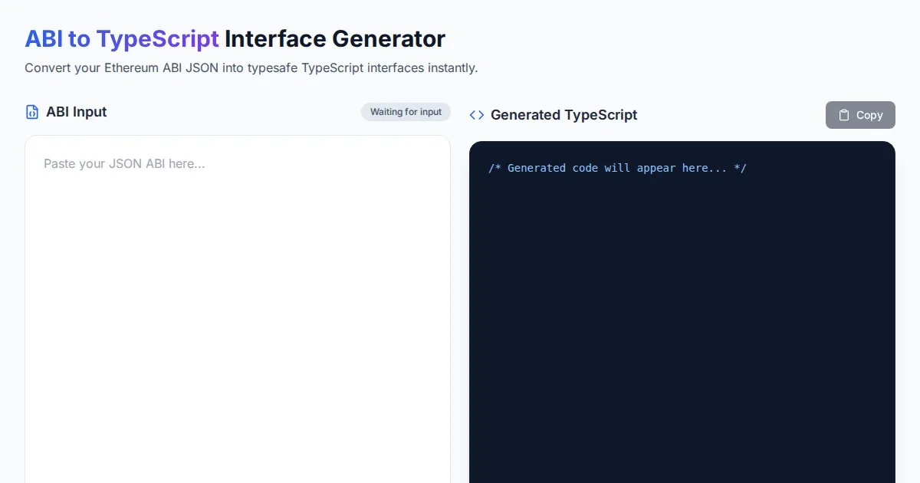920x483 pixels.
Task: Click the dark generated code output panel
Action: click(x=682, y=307)
